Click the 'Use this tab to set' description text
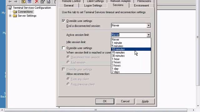The width and height of the screenshot is (200, 112). click(x=104, y=12)
